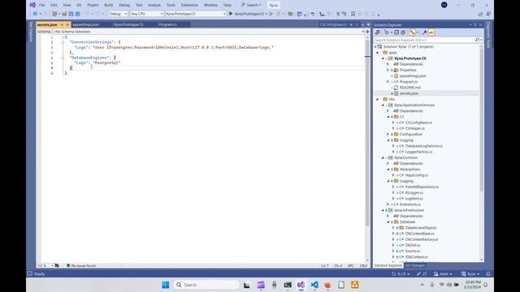Collapse the Kyna.Infrastructure project node

(383, 210)
